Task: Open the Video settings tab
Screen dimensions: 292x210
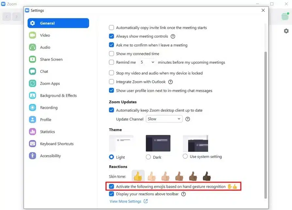Action: 58,35
